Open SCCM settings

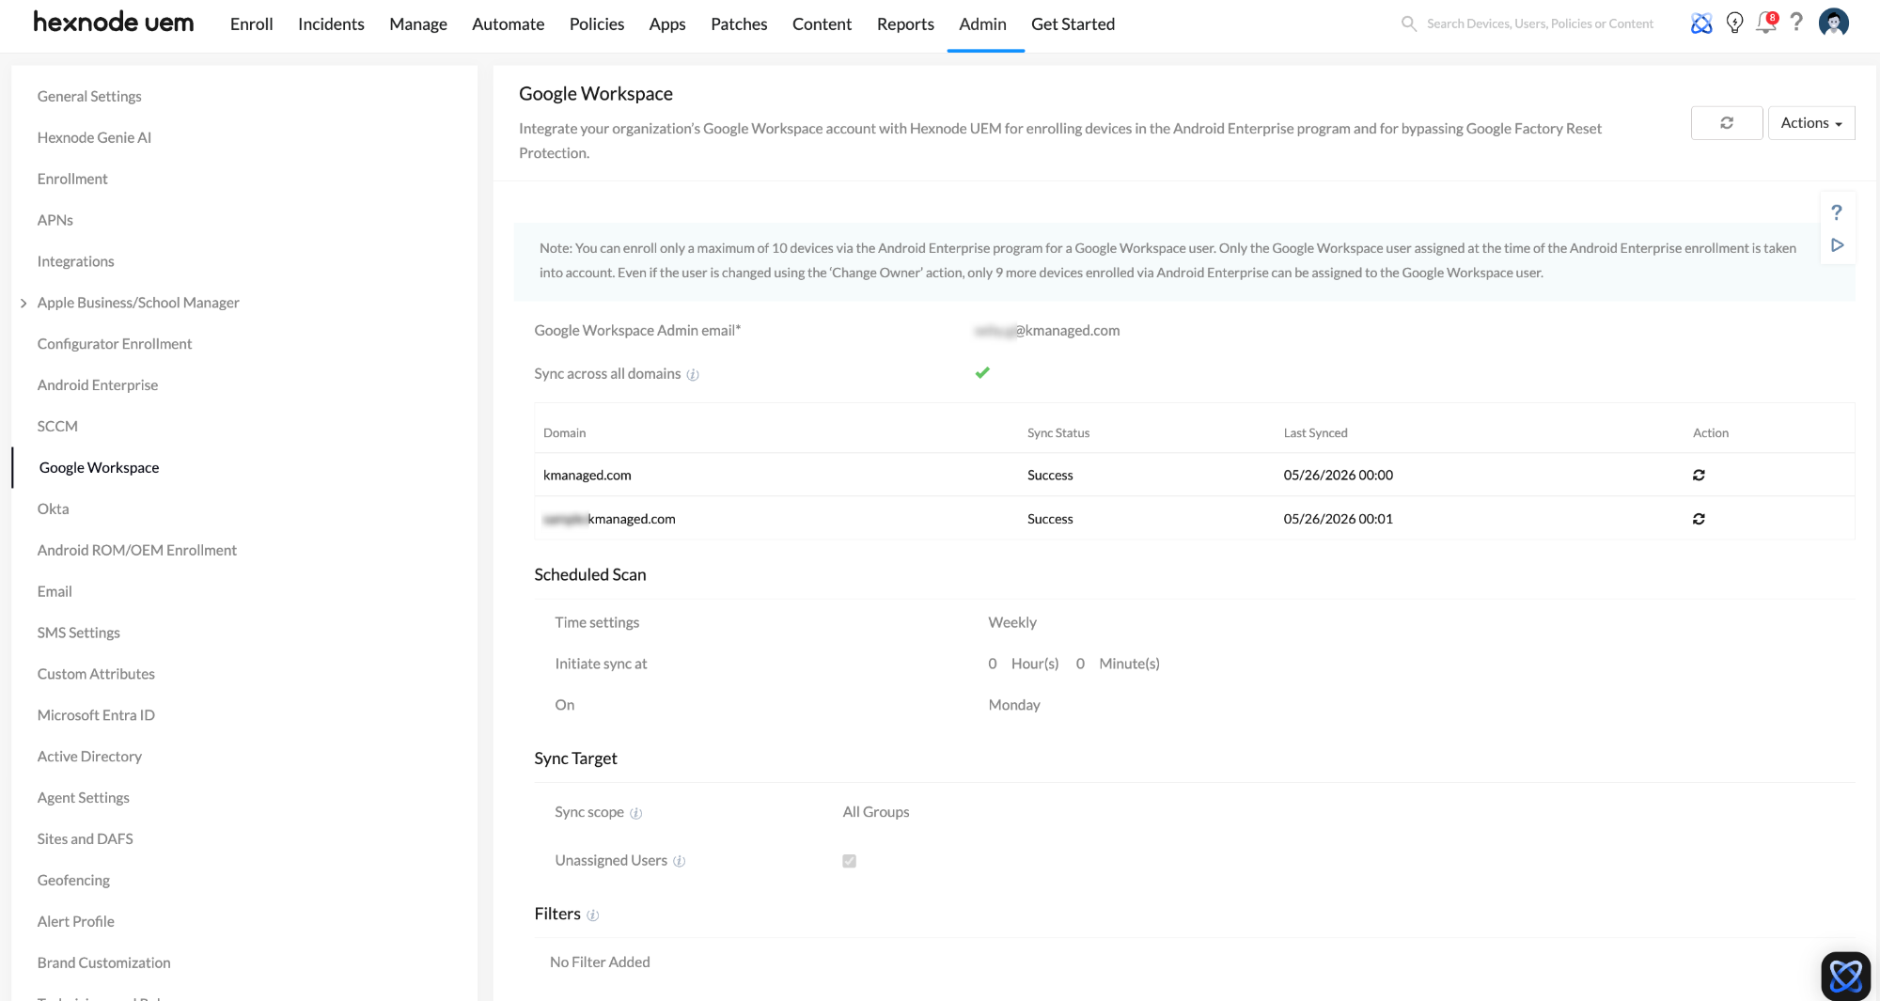coord(57,427)
